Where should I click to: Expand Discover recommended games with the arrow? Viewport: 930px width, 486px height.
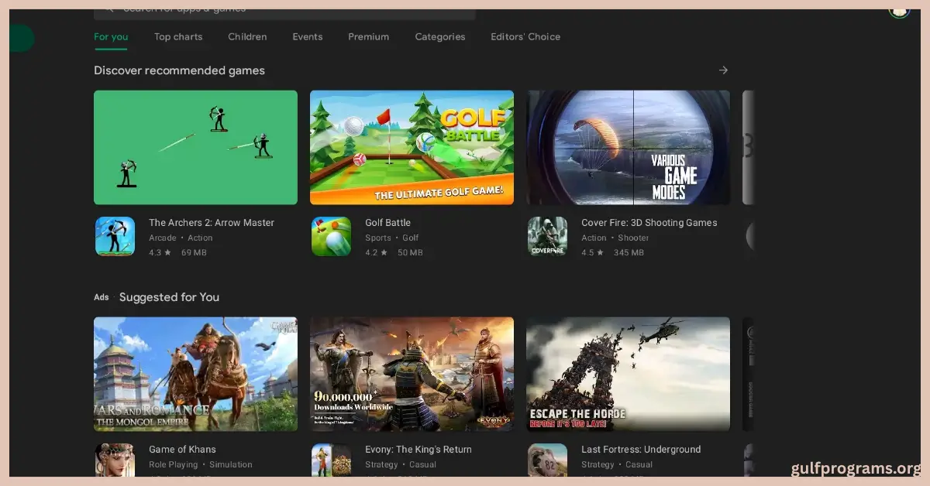(723, 70)
